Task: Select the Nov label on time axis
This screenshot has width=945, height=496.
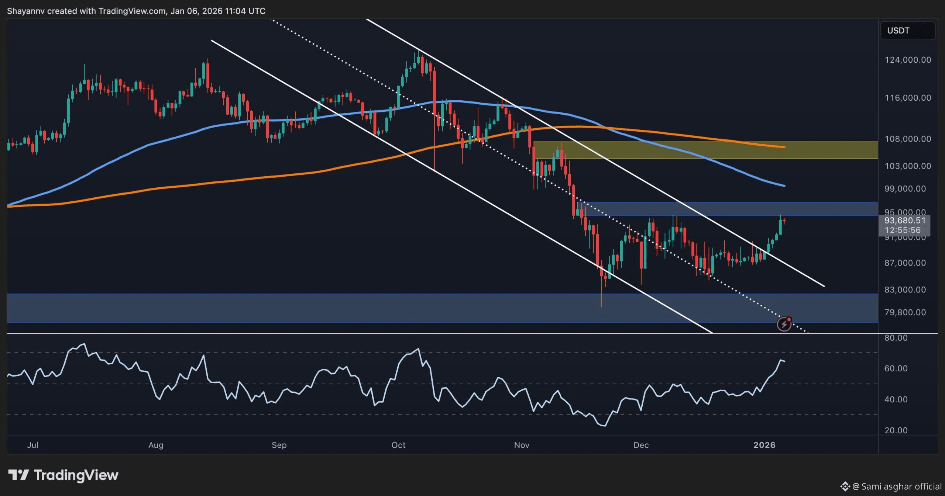Action: tap(522, 445)
